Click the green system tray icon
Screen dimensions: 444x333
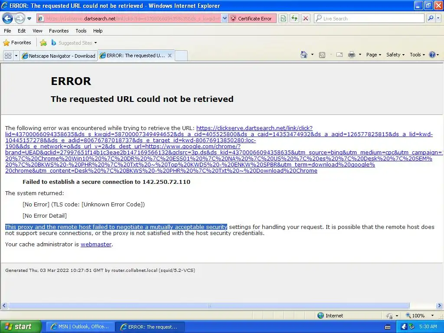pyautogui.click(x=411, y=327)
